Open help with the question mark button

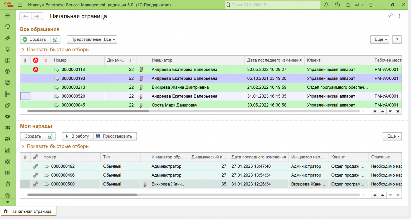pyautogui.click(x=397, y=39)
